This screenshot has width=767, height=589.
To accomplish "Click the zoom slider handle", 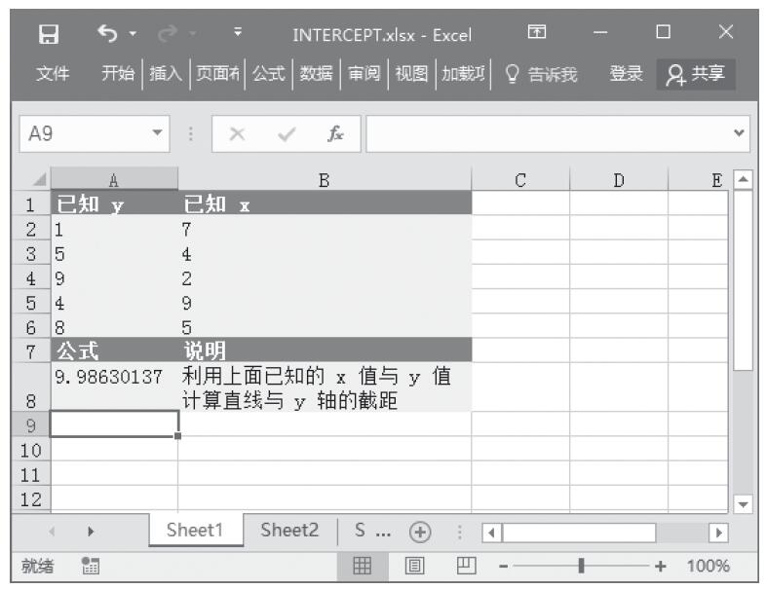I will [x=582, y=566].
